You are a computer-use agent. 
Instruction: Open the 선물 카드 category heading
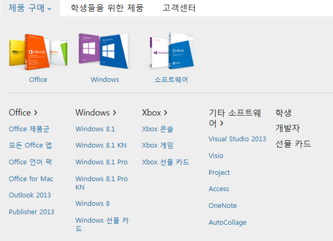coord(293,144)
